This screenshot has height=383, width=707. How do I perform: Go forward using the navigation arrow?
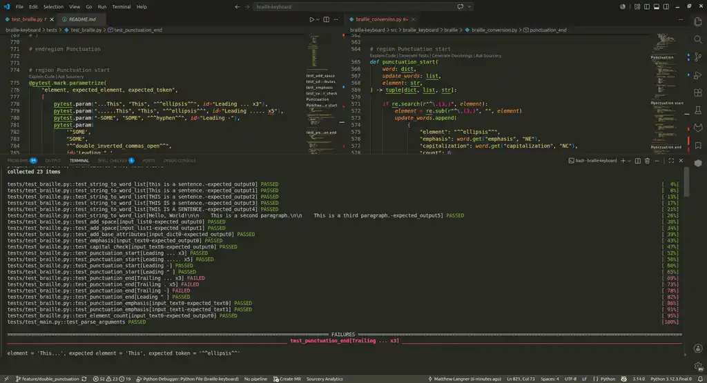tap(247, 7)
